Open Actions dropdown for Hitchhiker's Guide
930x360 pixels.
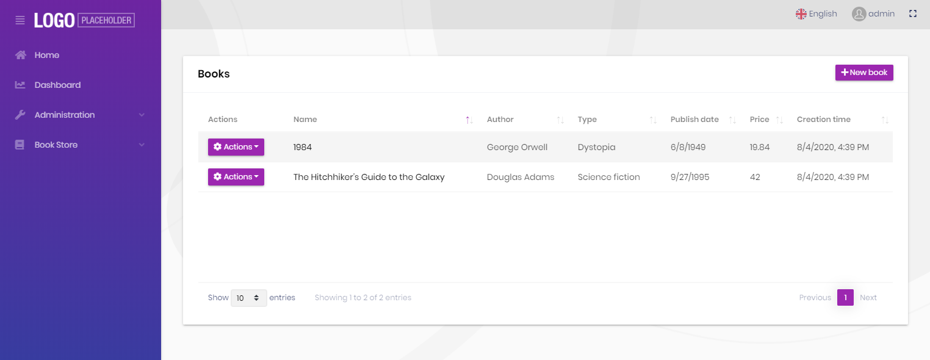tap(236, 177)
